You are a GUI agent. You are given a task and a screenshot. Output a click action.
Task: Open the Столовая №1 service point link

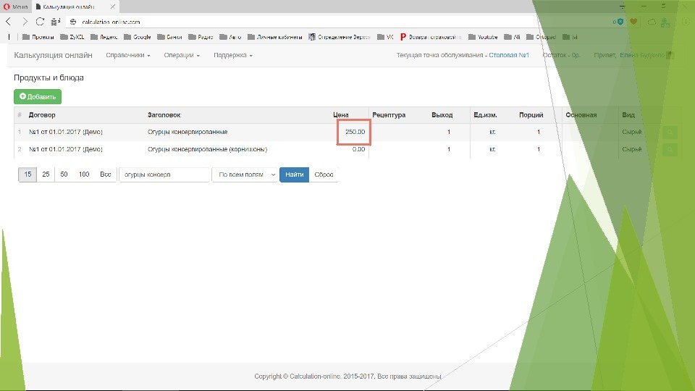pyautogui.click(x=509, y=56)
